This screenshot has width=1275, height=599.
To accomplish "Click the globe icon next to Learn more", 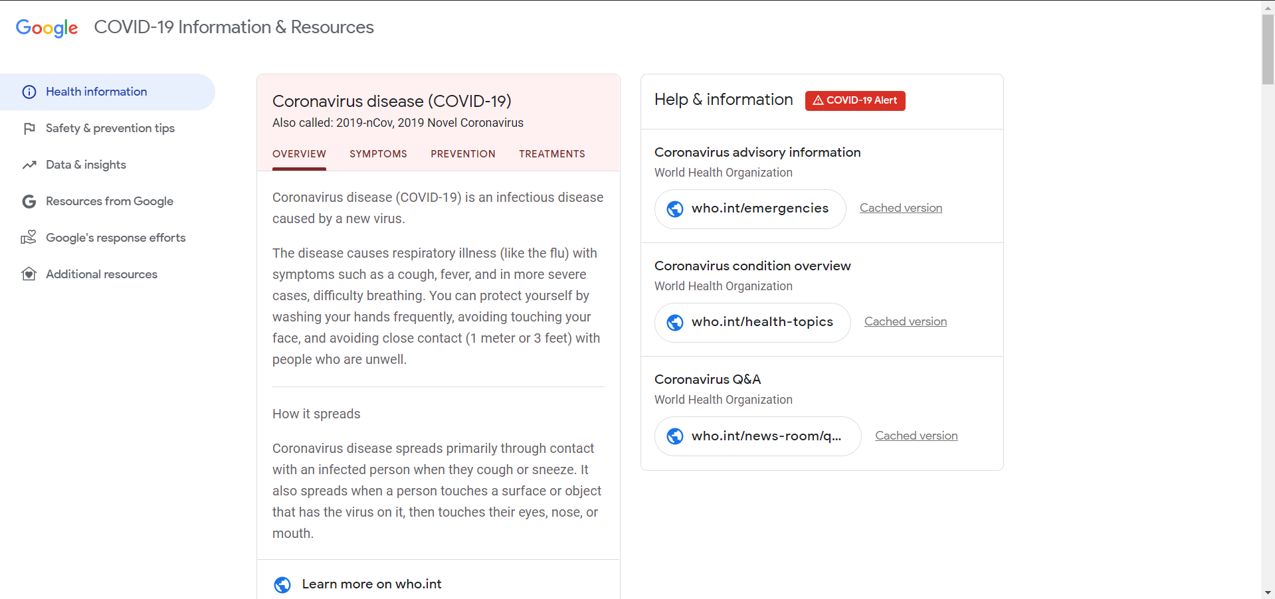I will click(x=282, y=585).
